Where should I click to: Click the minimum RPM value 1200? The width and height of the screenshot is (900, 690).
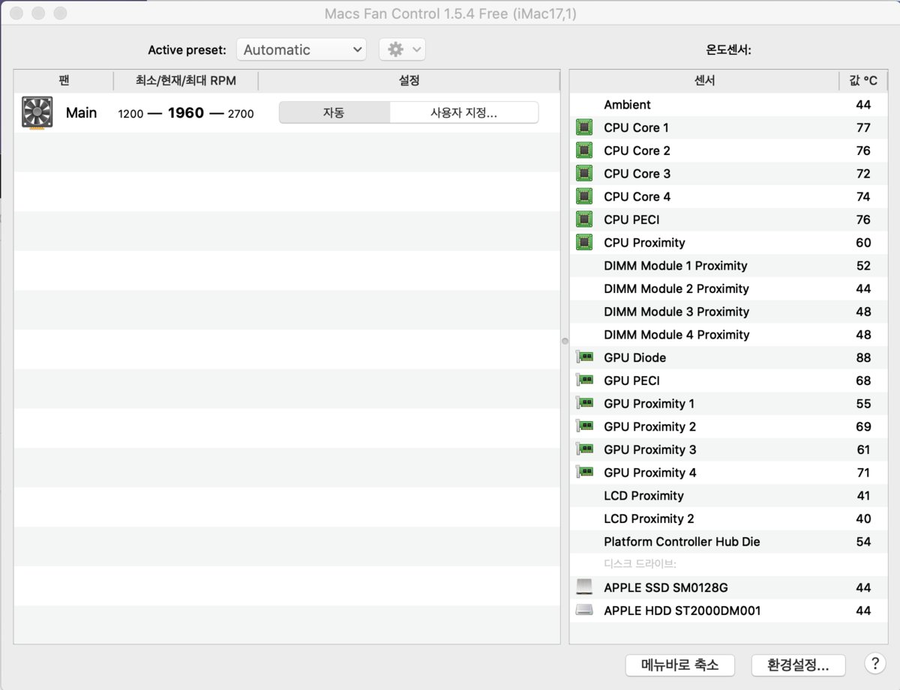tap(130, 114)
